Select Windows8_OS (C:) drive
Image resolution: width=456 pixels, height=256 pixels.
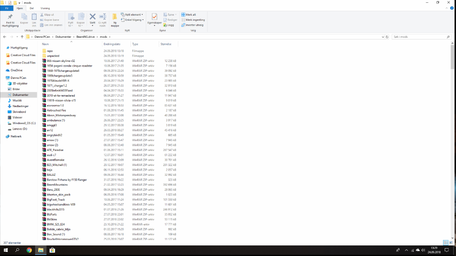24,123
